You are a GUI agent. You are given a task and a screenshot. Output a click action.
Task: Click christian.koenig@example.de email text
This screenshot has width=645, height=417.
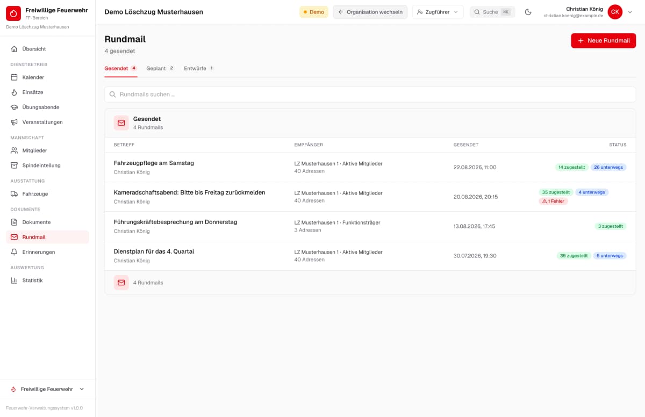click(573, 16)
